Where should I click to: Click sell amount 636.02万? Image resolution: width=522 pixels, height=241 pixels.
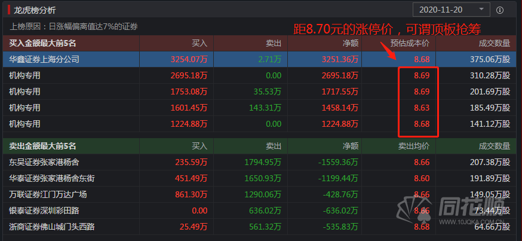click(265, 211)
